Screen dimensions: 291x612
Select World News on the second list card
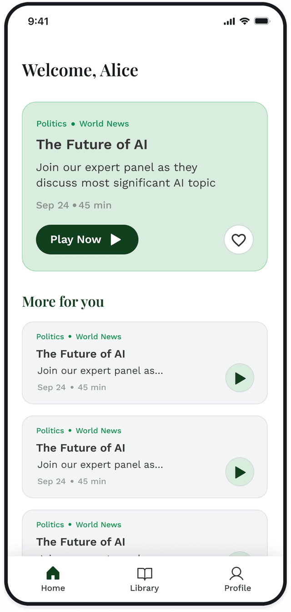[x=98, y=430]
